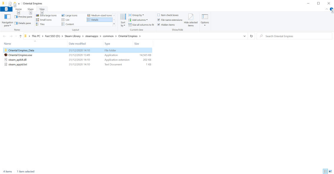The image size is (334, 174).
Task: Select the Details layout option
Action: point(100,20)
